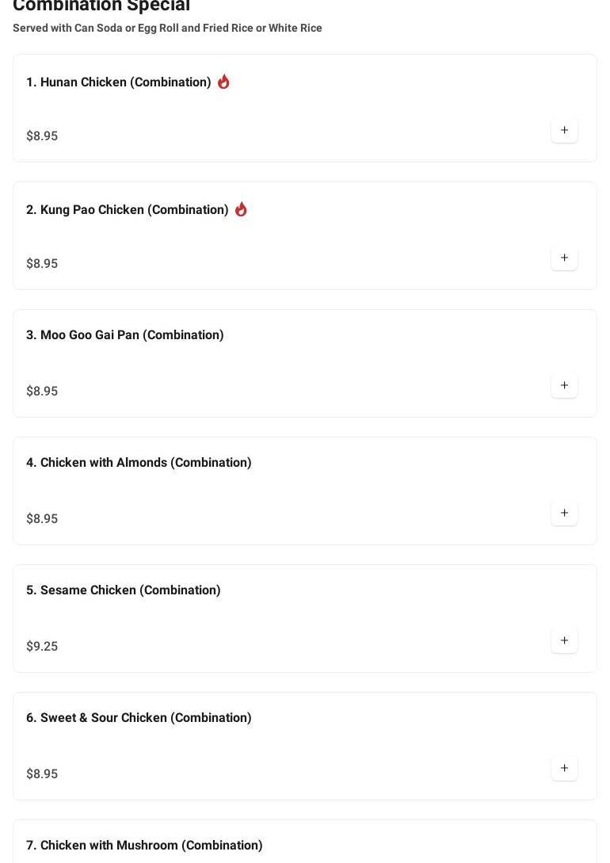Select 5. Sesame Chicken (Combination) title

point(124,590)
